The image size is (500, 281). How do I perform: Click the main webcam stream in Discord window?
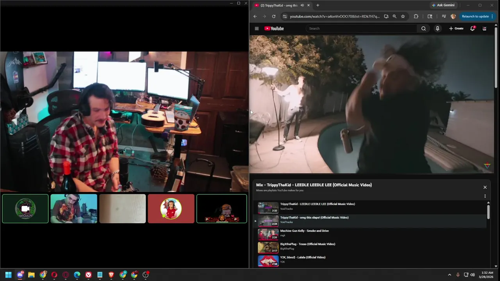point(124,122)
